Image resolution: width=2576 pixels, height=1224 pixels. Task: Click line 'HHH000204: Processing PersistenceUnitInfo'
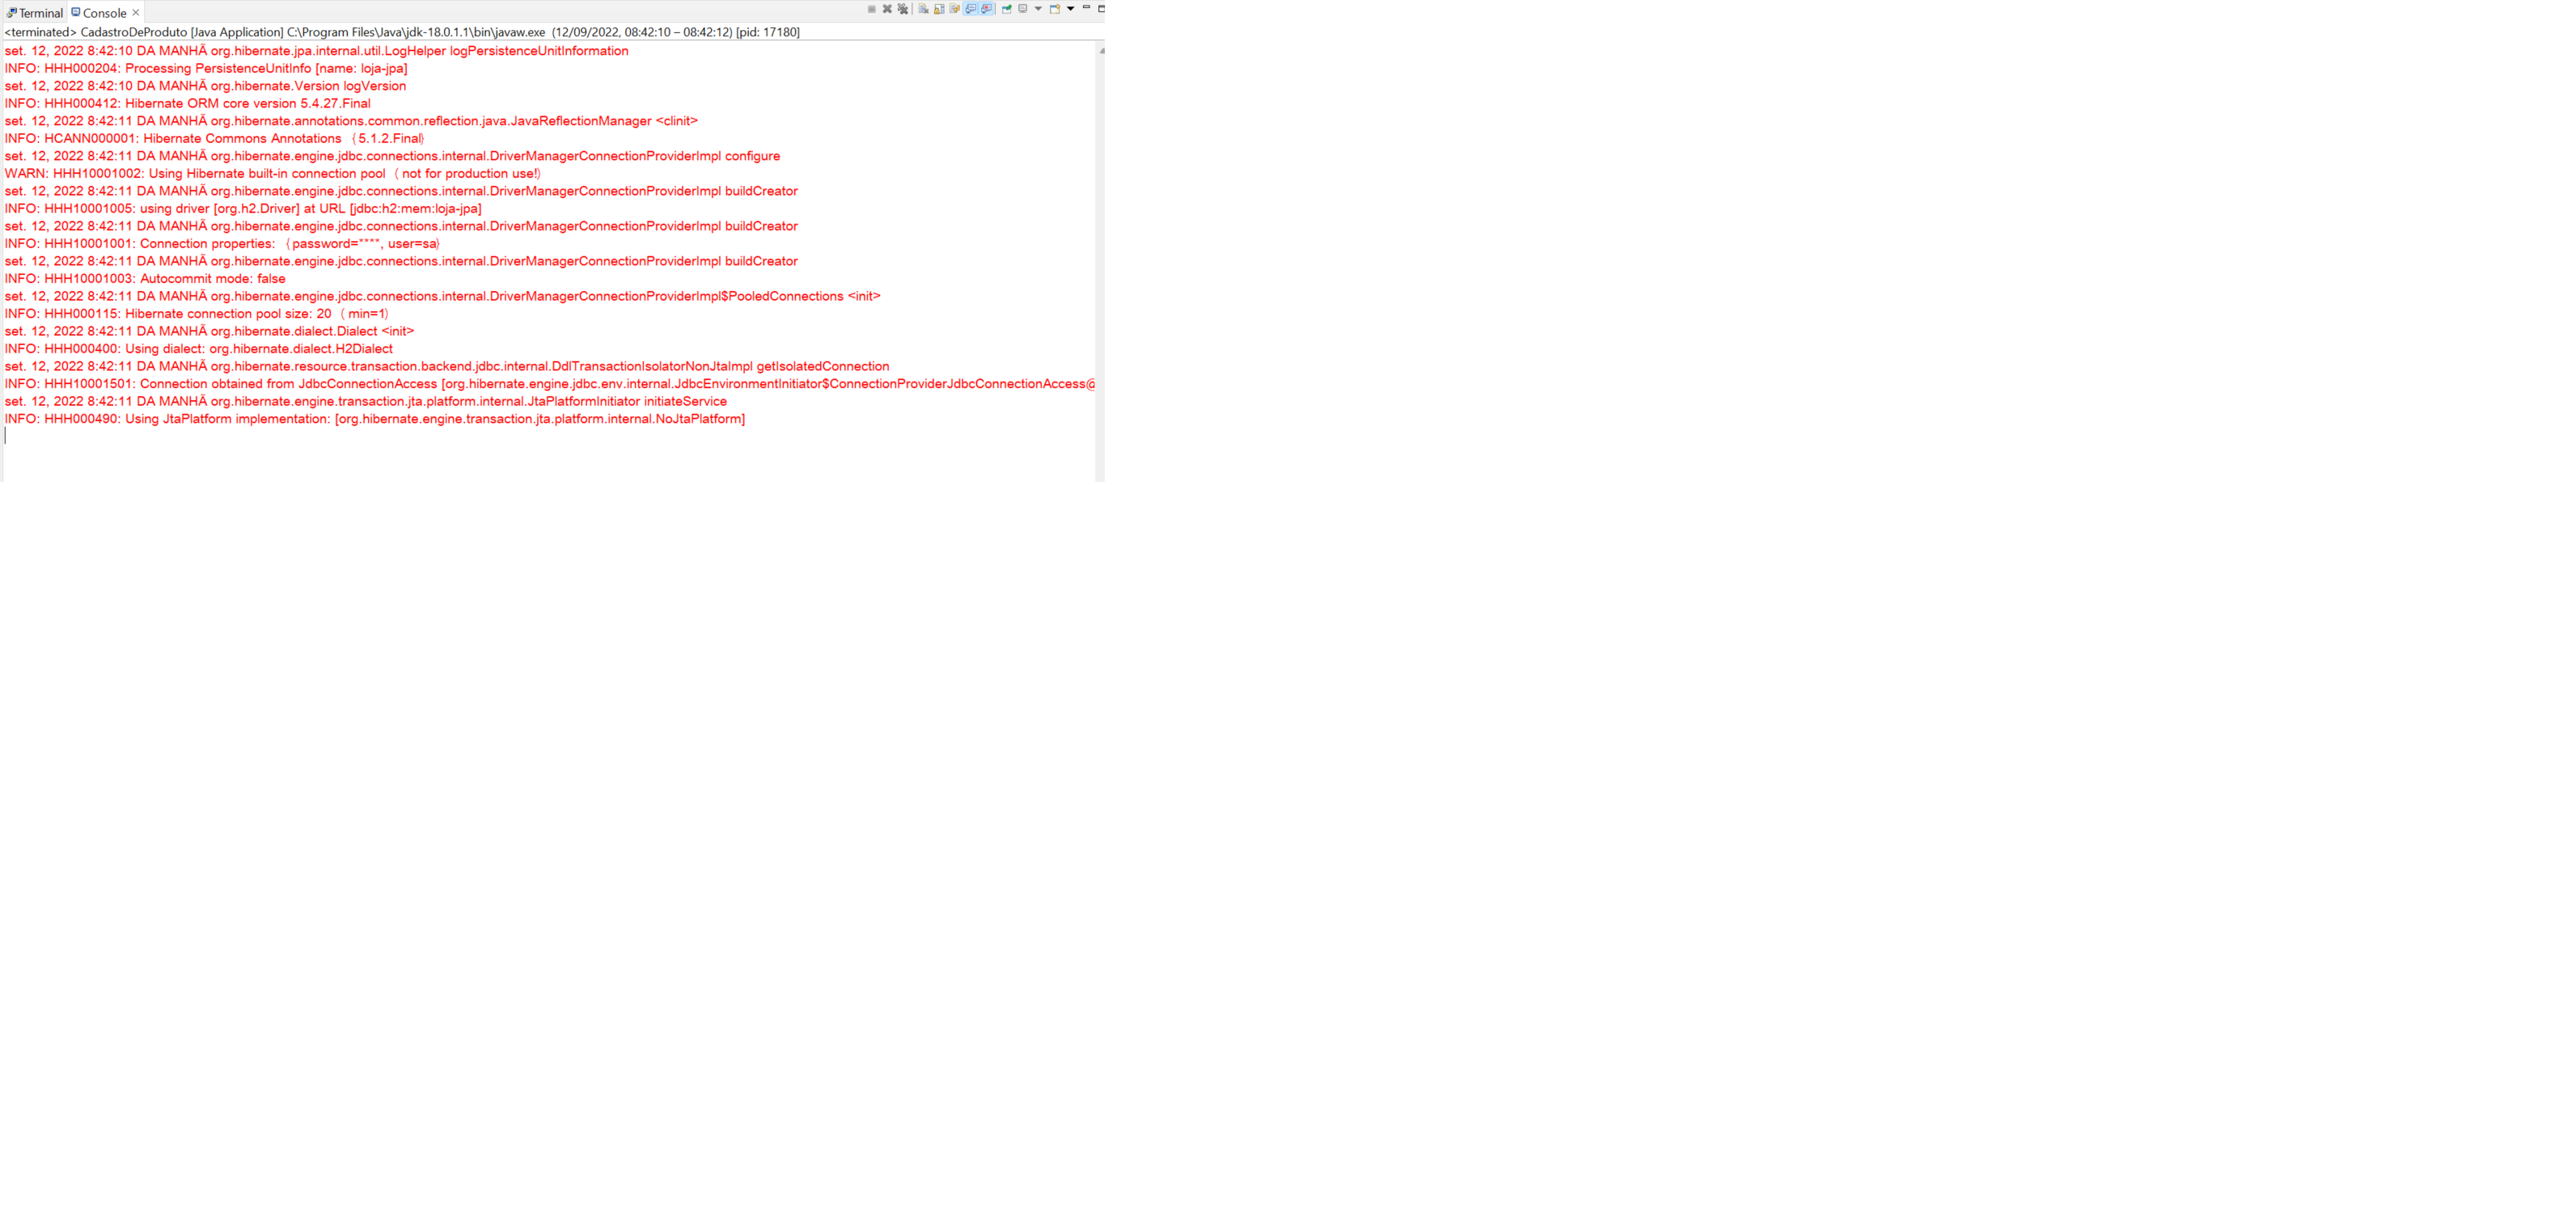point(206,68)
